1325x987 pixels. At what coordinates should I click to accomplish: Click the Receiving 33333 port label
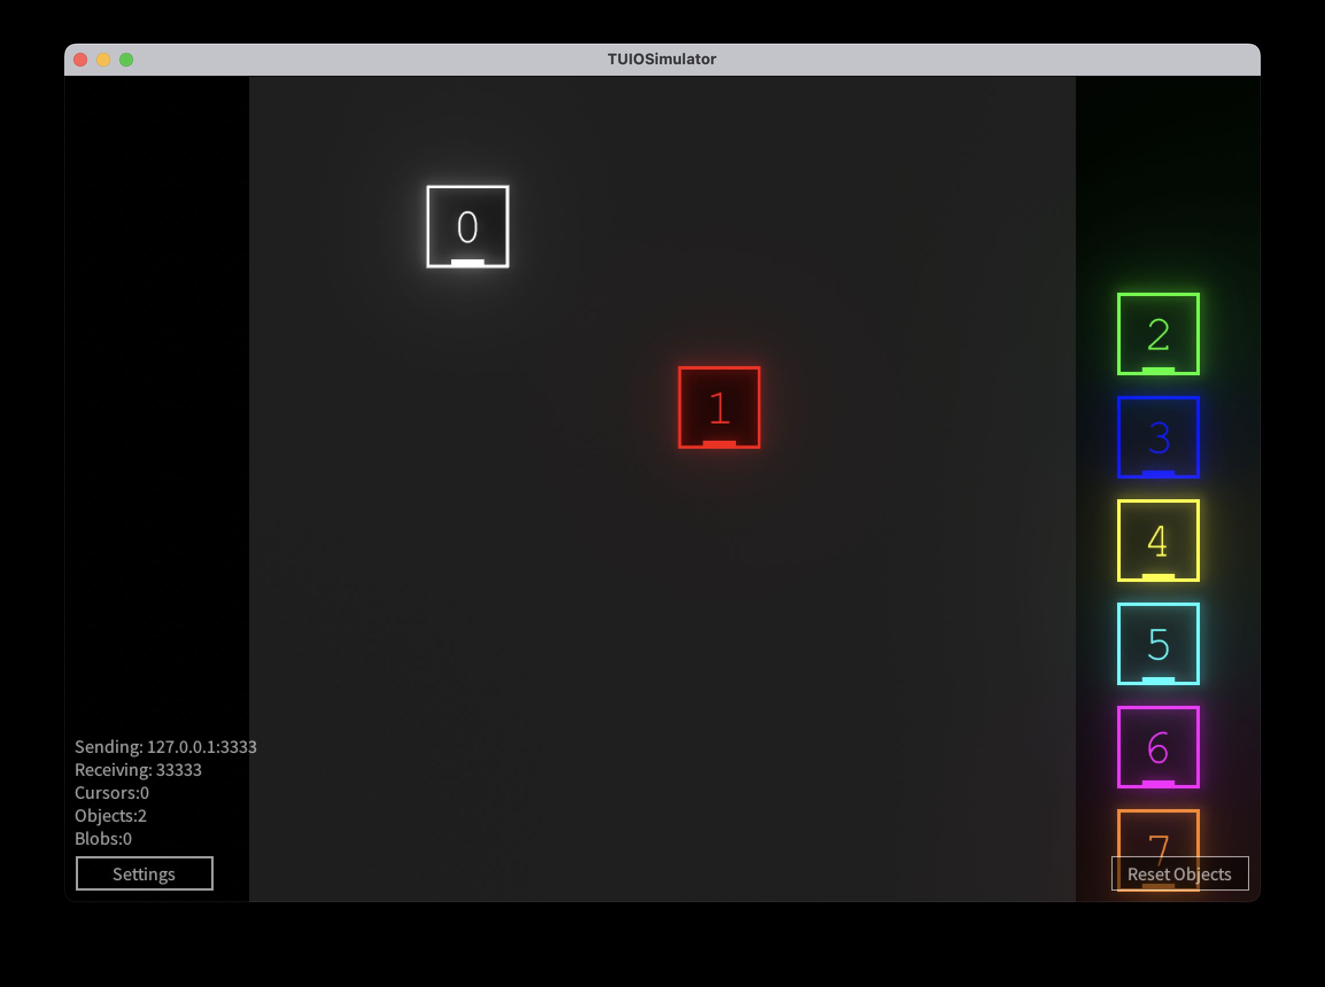pyautogui.click(x=138, y=770)
